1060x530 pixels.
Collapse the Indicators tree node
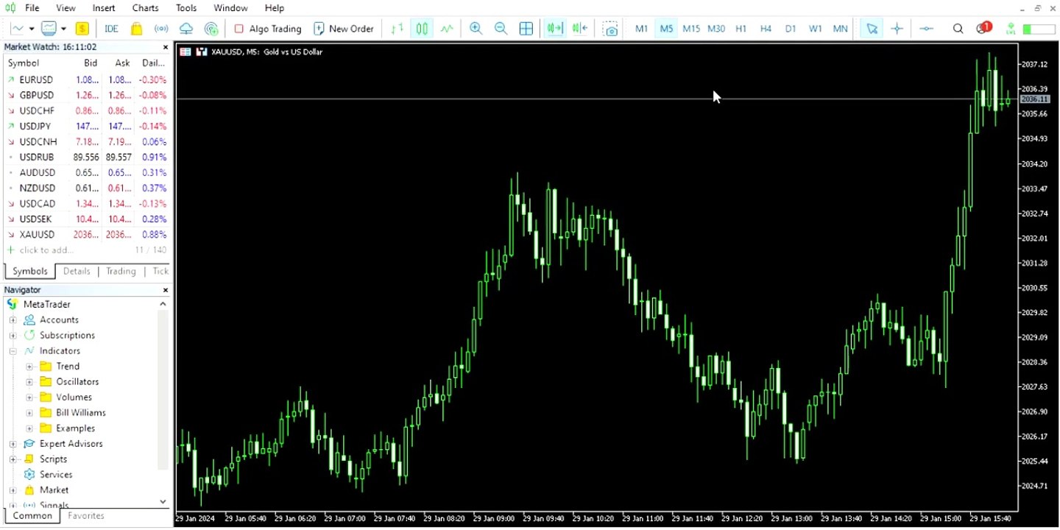tap(13, 351)
